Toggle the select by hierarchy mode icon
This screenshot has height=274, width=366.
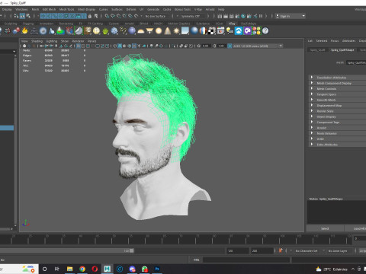click(16, 16)
